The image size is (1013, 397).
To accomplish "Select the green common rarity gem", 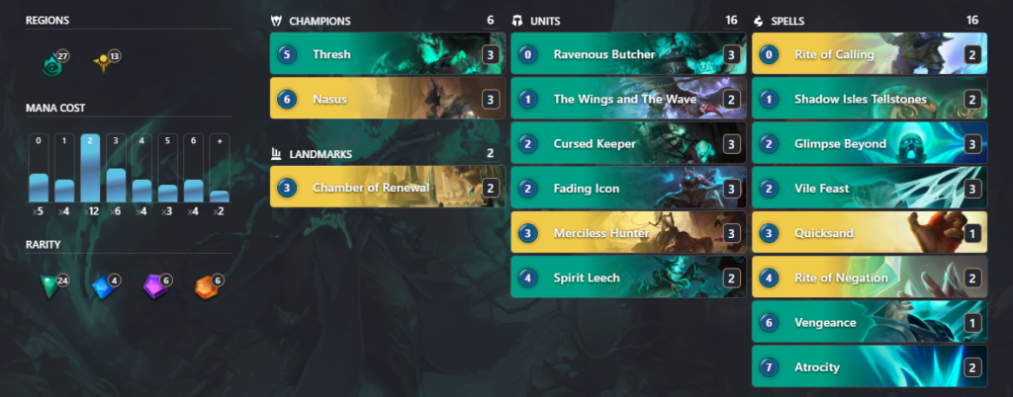I will coord(49,286).
